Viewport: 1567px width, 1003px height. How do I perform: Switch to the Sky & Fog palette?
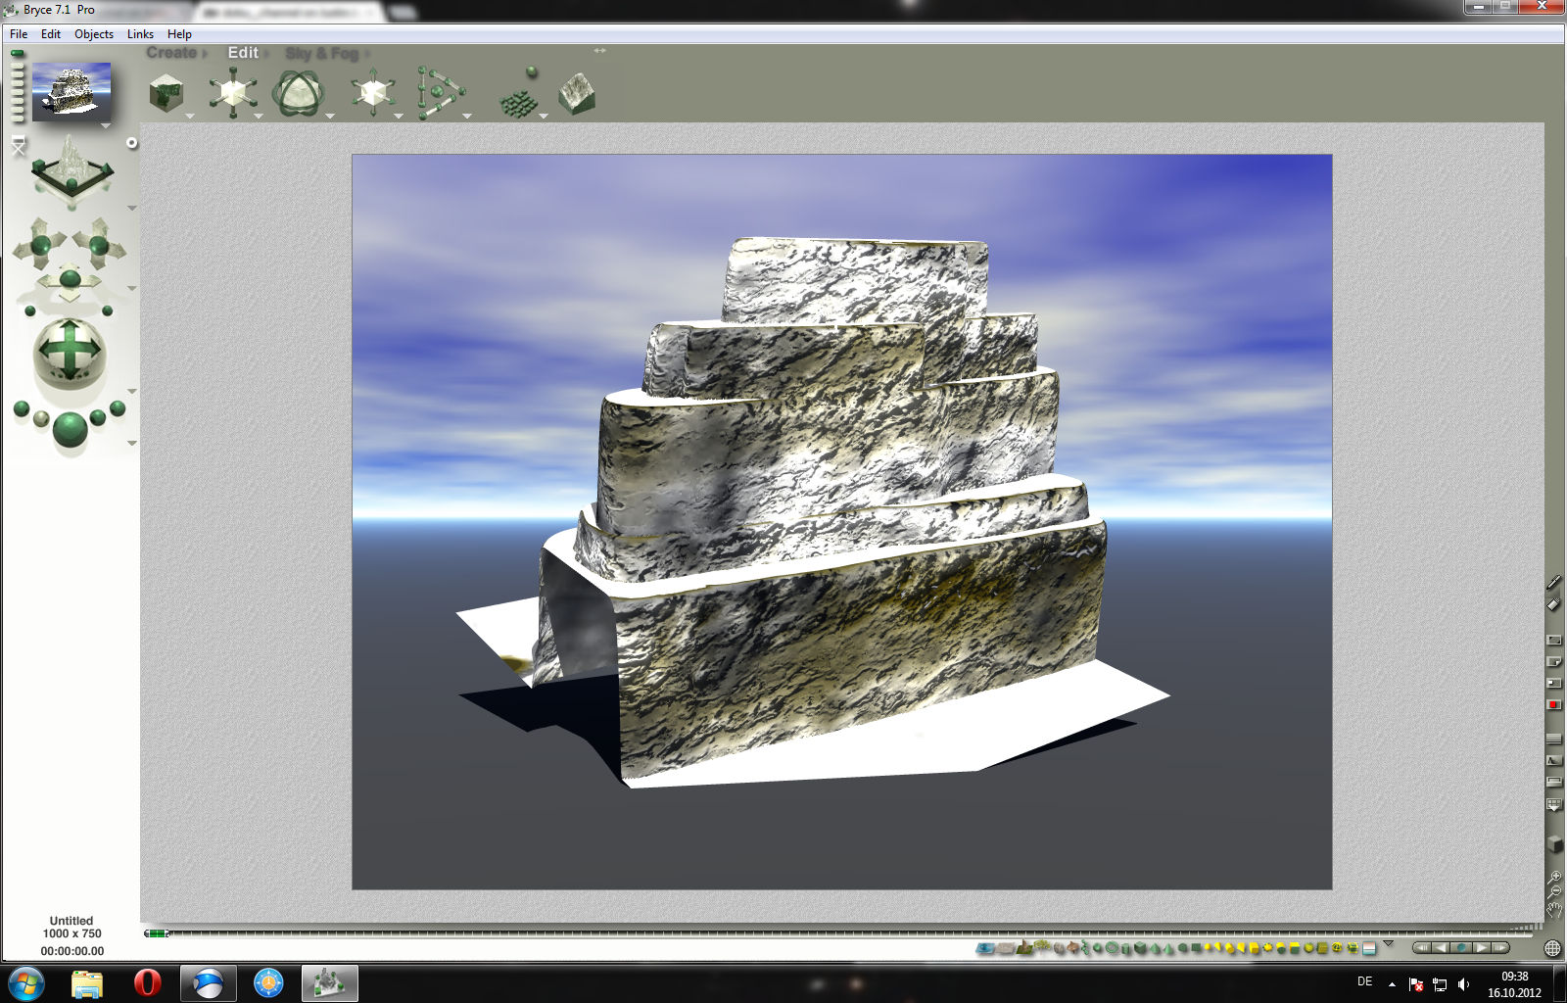pyautogui.click(x=322, y=53)
